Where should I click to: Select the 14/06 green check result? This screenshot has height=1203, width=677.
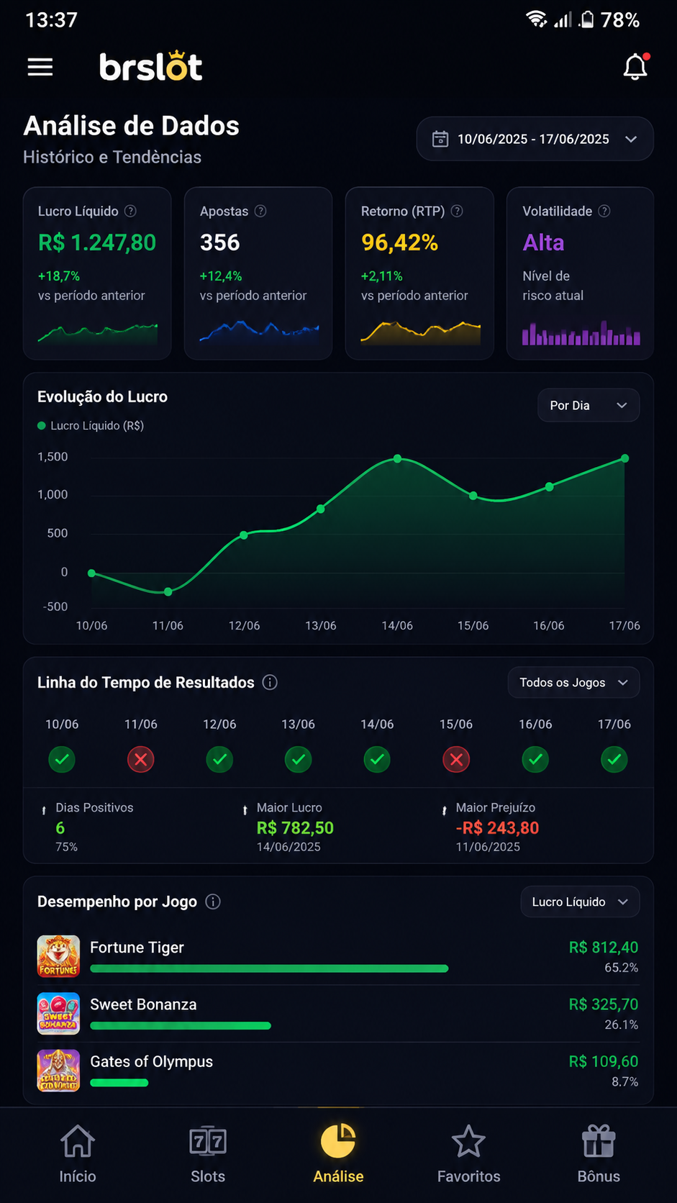coord(377,759)
